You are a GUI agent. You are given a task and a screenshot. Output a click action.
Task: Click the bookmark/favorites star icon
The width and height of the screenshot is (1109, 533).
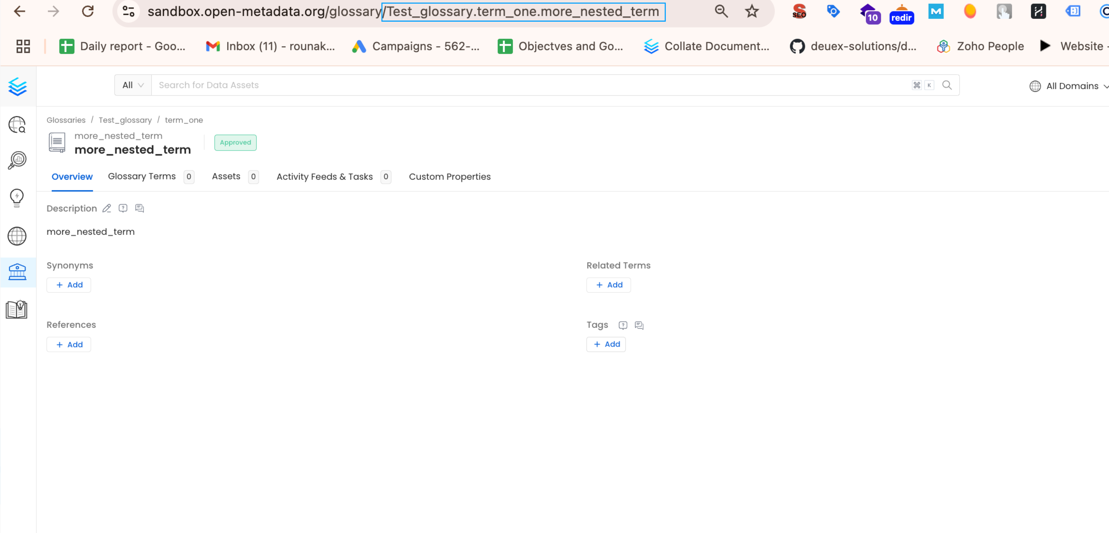[753, 12]
